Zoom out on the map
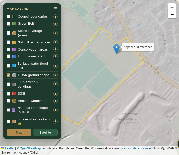The width and height of the screenshot is (179, 155). click(x=172, y=15)
